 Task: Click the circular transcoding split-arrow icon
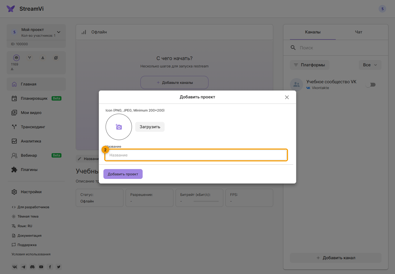[x=30, y=58]
